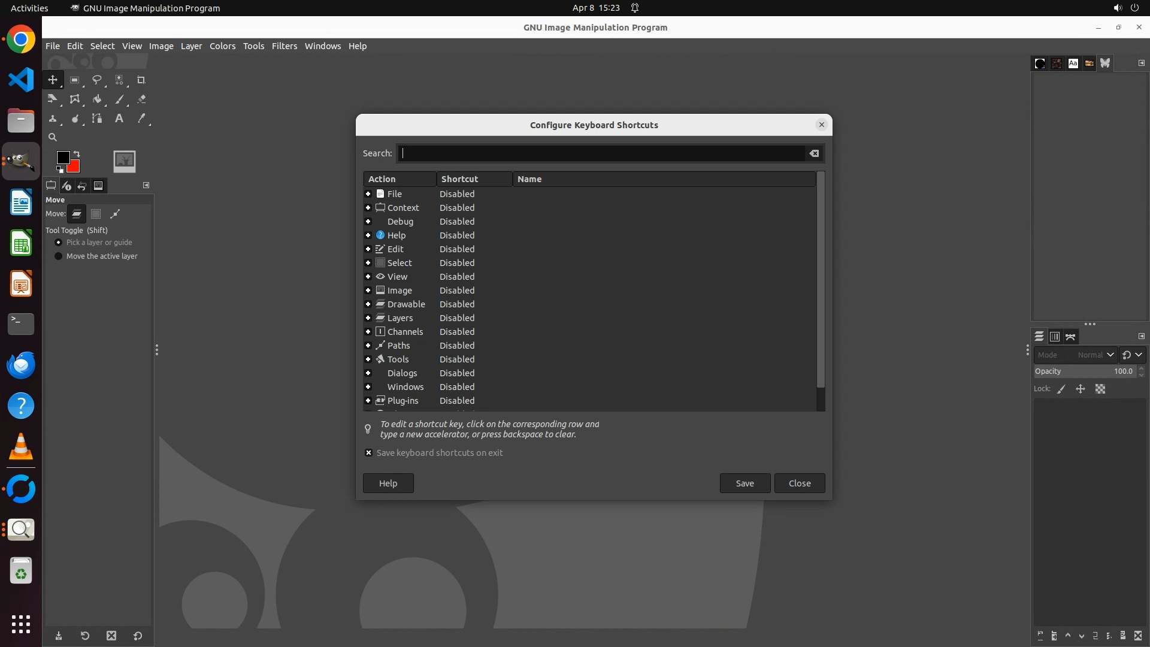Select Pick a layer or guide option
Viewport: 1150px width, 647px height.
[59, 243]
